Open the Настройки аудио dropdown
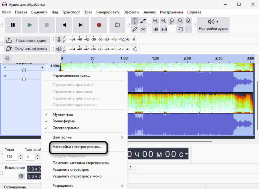The height and width of the screenshot is (189, 259). pos(213,25)
